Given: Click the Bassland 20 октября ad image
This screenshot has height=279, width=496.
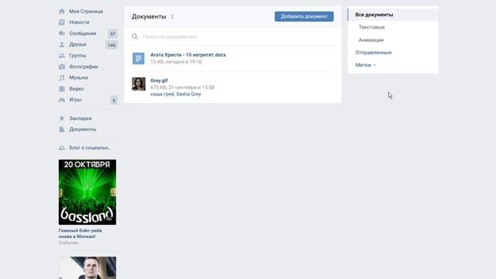Looking at the screenshot, I should click(x=88, y=192).
